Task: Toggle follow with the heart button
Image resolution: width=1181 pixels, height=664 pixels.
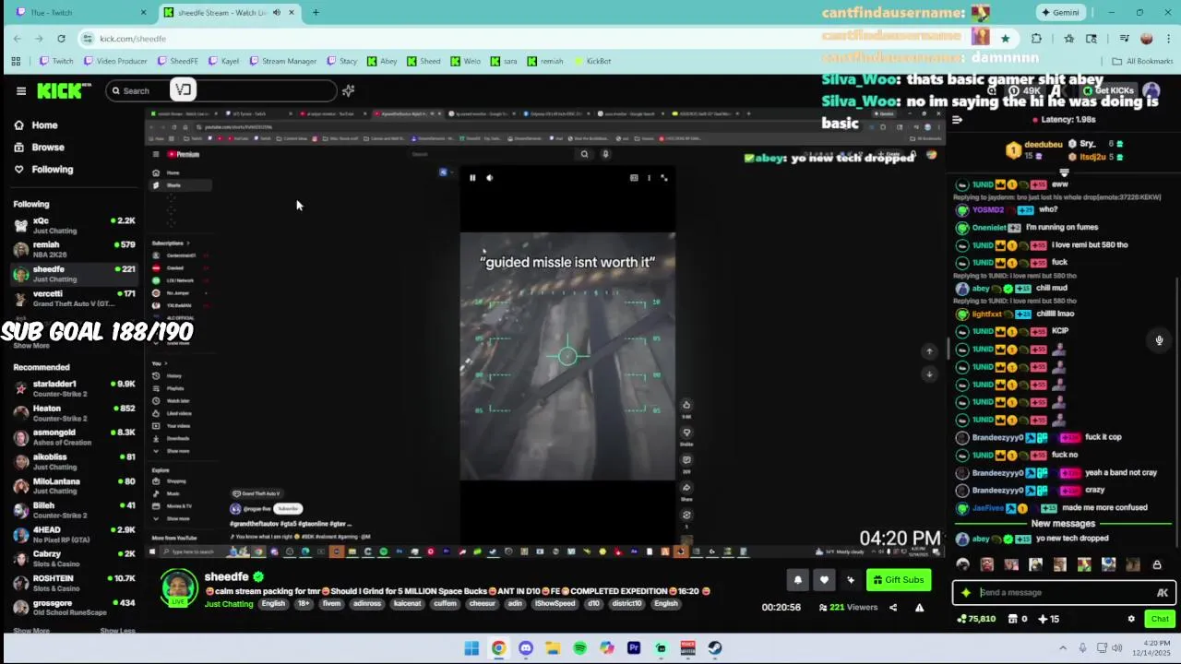Action: click(824, 580)
